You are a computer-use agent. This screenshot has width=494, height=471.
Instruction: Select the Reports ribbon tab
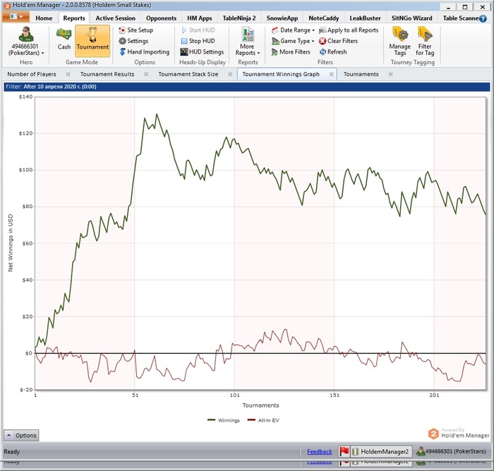74,18
